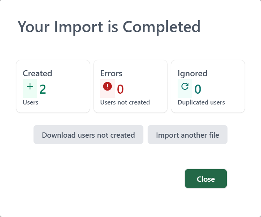261x217 pixels.
Task: Download users not created
Action: click(x=88, y=135)
